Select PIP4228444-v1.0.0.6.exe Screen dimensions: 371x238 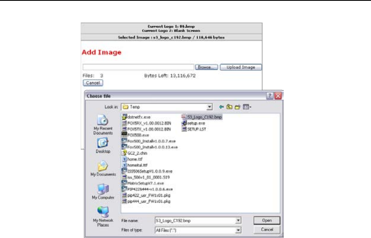[148, 189]
